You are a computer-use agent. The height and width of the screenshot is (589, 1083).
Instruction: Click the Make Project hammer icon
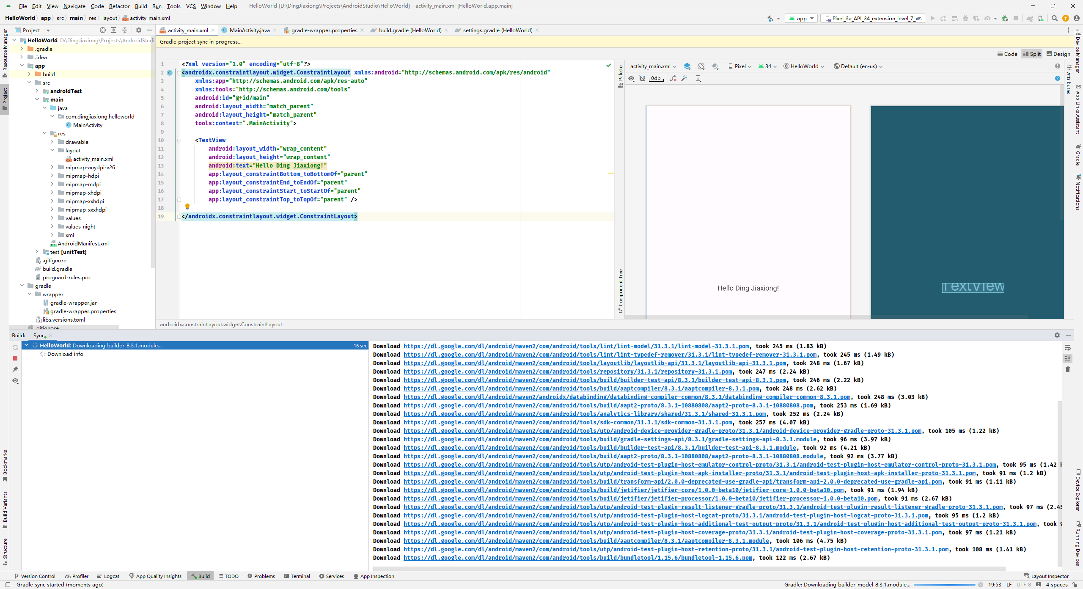coord(770,18)
